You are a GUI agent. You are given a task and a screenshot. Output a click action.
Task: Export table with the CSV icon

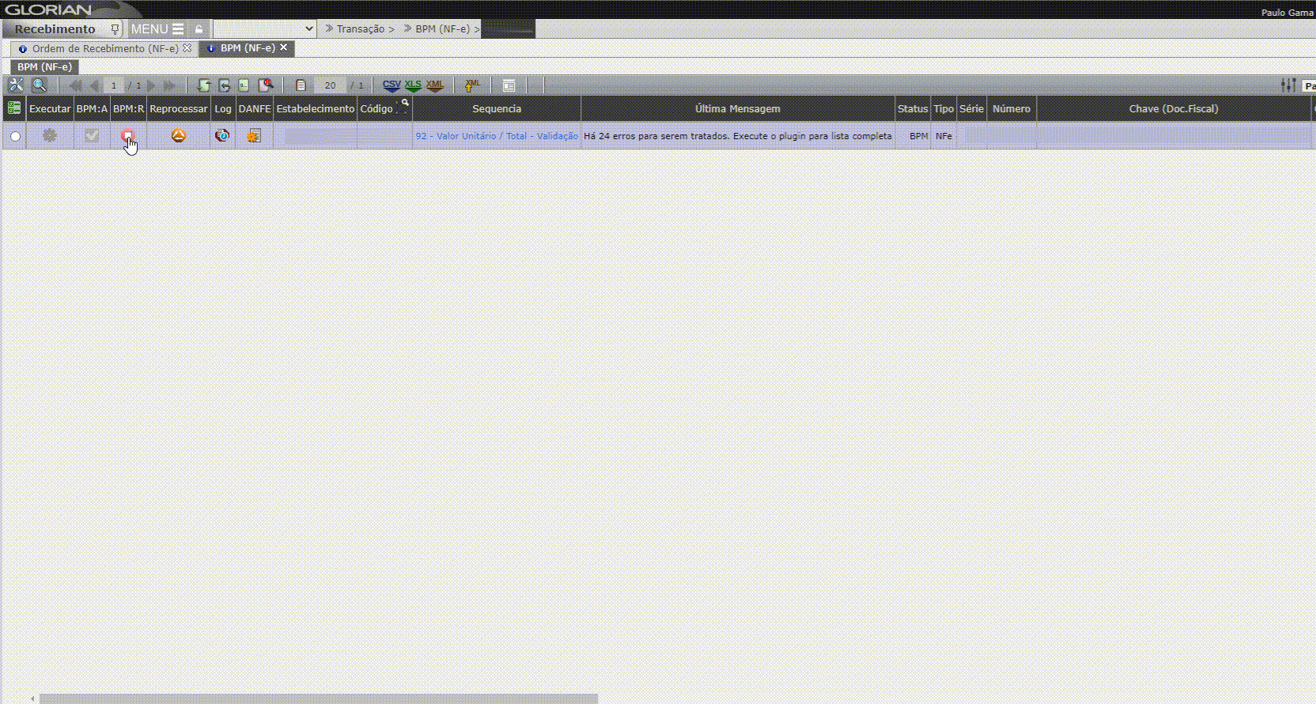point(391,85)
